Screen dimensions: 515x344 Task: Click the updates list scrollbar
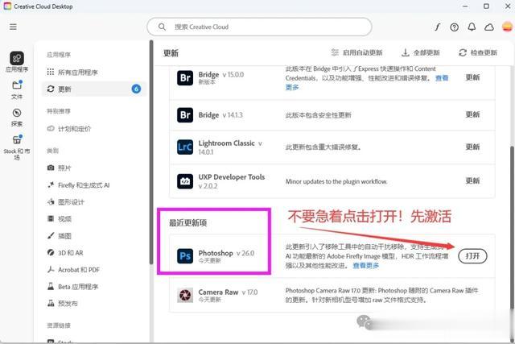tap(513, 227)
